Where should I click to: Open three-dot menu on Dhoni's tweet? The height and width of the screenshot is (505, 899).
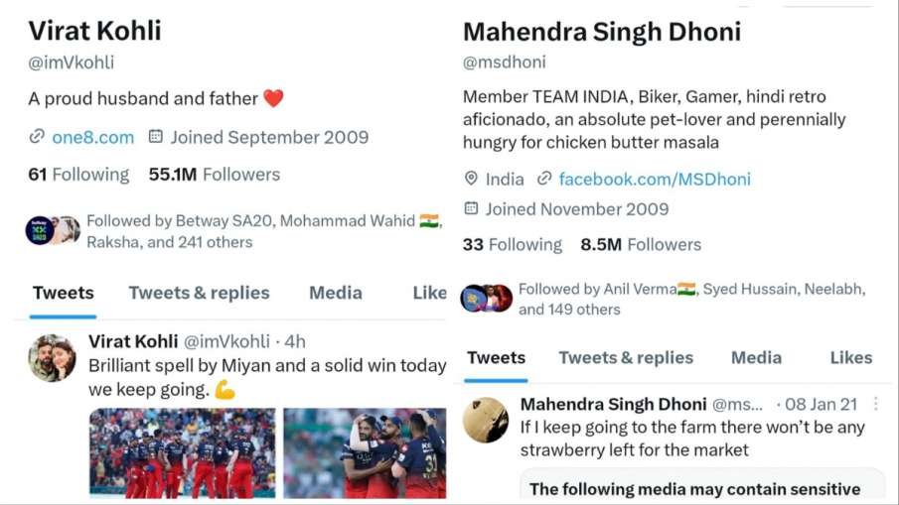click(x=875, y=404)
